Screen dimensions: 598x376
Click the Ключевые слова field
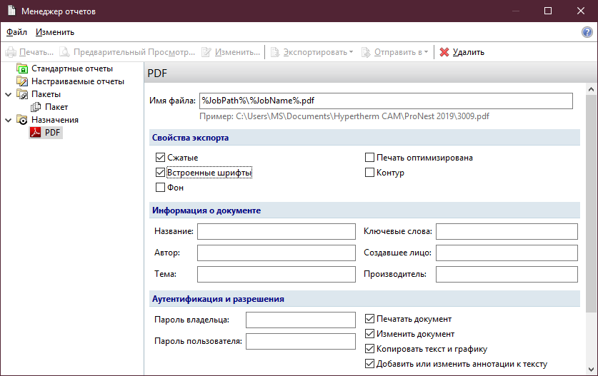507,231
